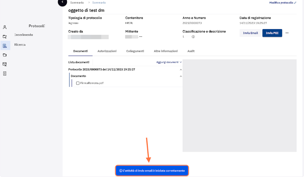Viewport: 304px width, 177px height.
Task: Expand the Aggiungi documenti dropdown
Action: coord(169,62)
